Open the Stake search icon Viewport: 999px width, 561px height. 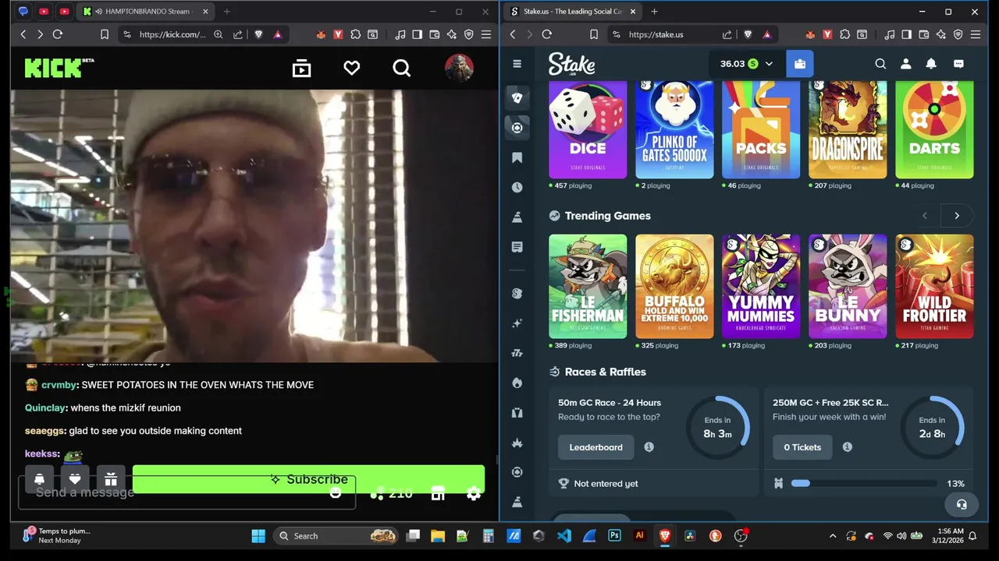tap(880, 64)
